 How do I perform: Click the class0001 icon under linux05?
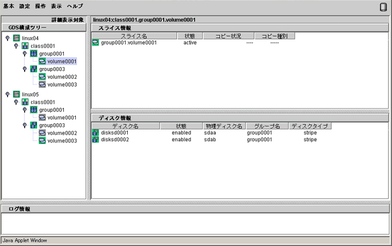coord(25,102)
